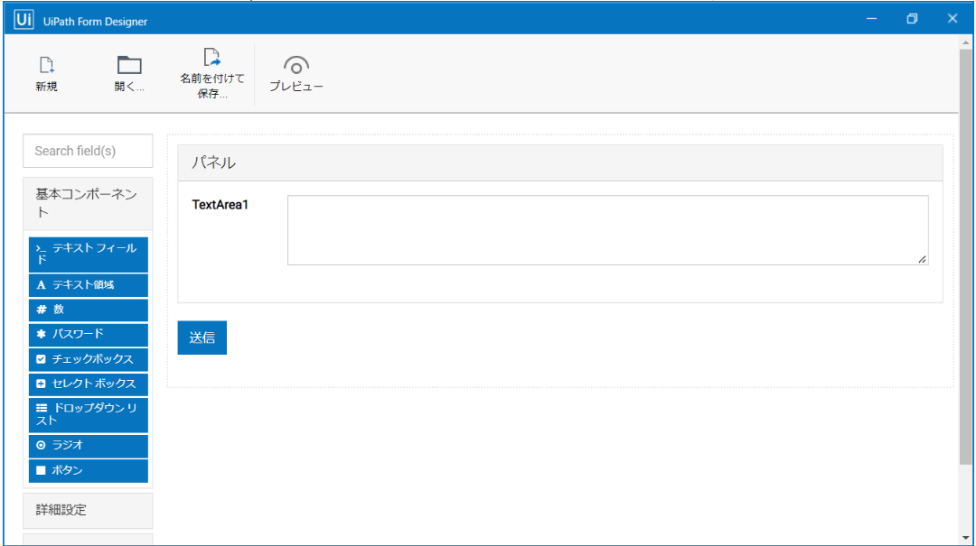Select the セレクト ボックス component
The height and width of the screenshot is (546, 976).
(x=88, y=383)
